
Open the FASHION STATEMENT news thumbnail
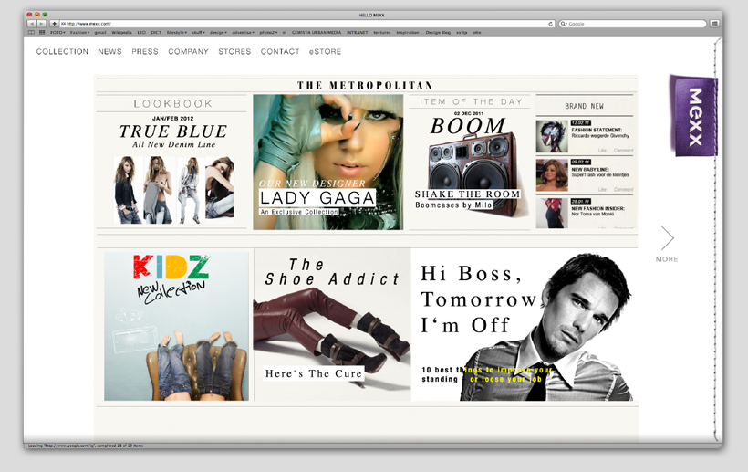click(x=552, y=137)
